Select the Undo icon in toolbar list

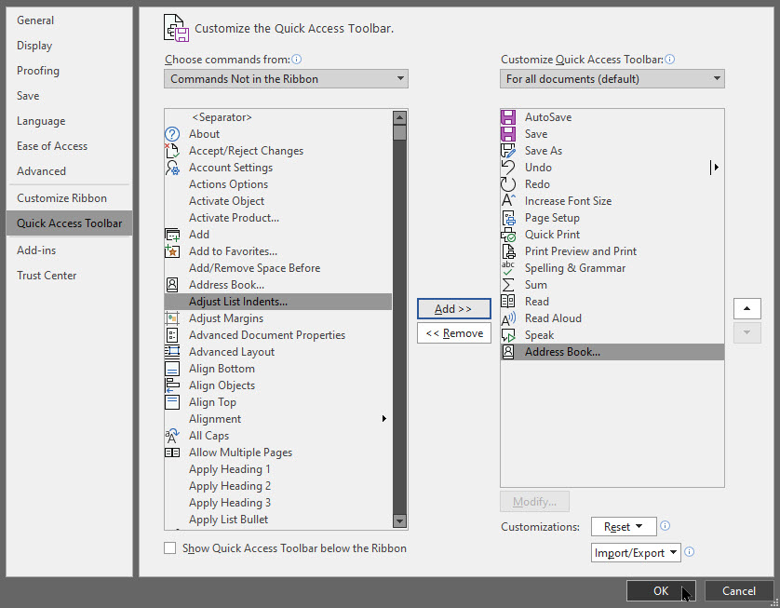point(508,168)
